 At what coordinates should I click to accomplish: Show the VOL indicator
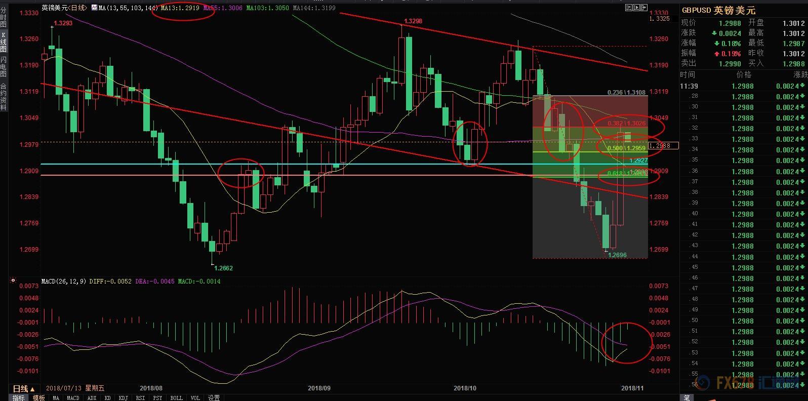click(195, 397)
